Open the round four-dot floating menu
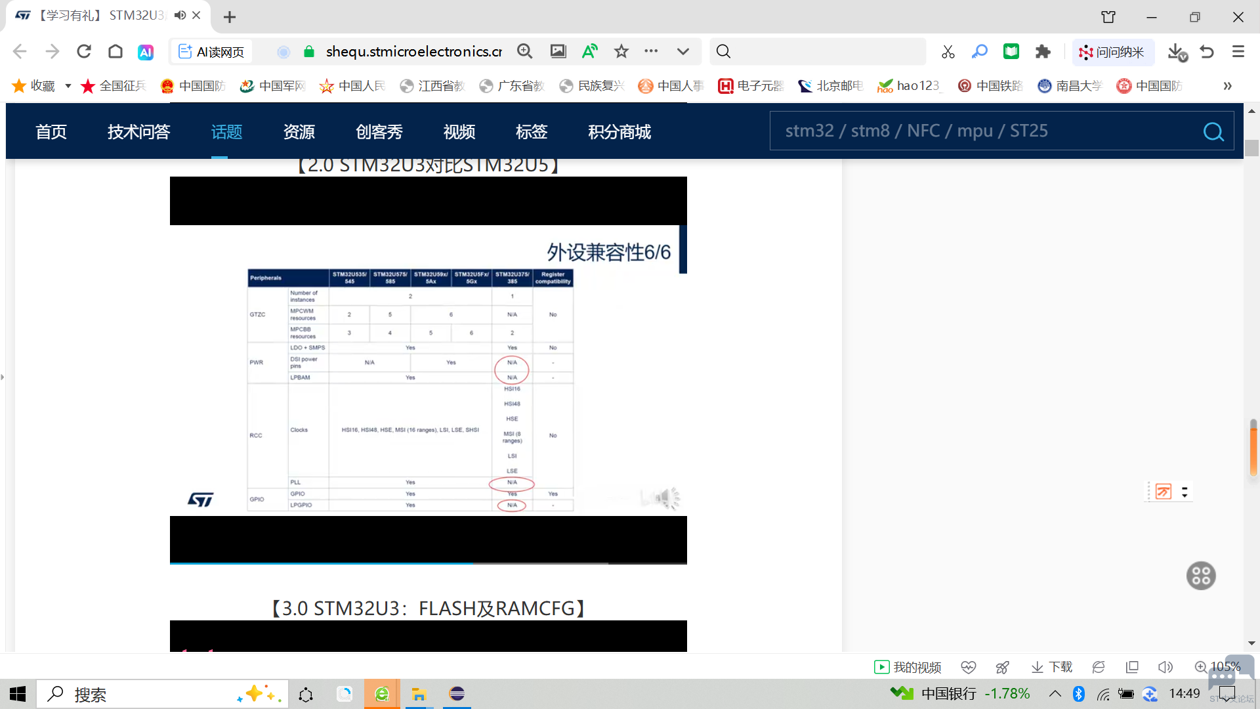This screenshot has width=1260, height=709. tap(1201, 576)
